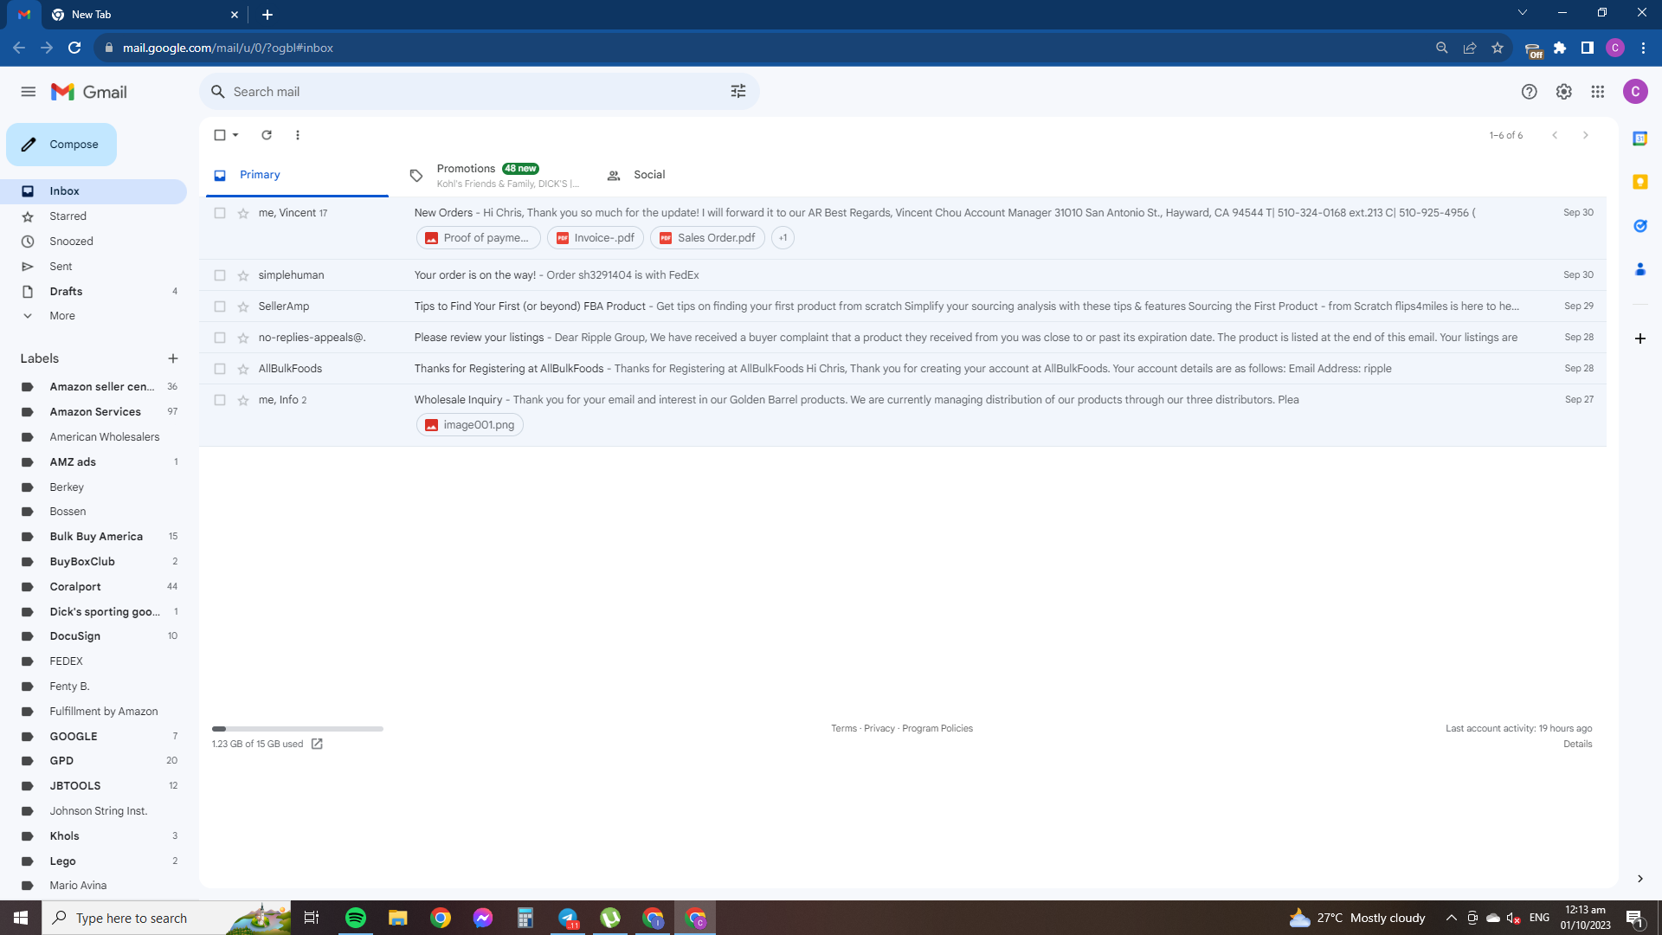Click the Search mail field
Screen dimensions: 1662x935
(480, 92)
